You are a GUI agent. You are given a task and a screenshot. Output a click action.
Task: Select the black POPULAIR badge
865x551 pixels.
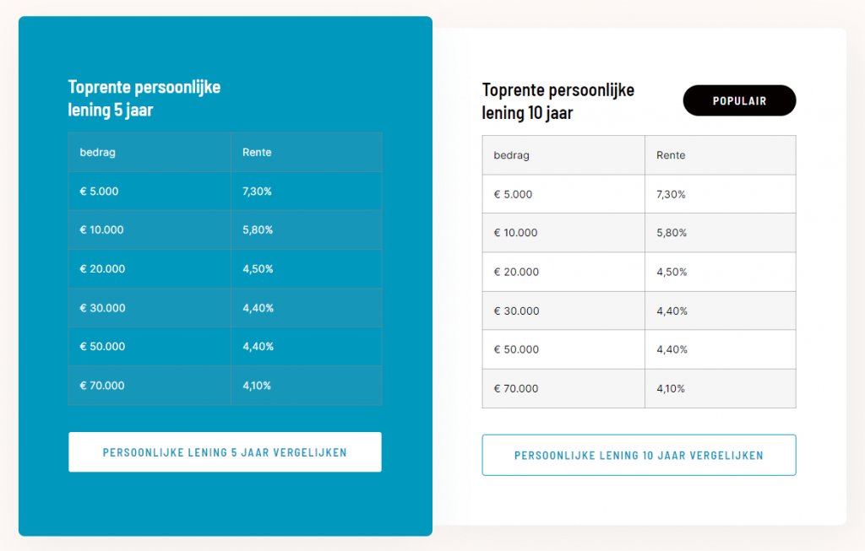[x=739, y=100]
